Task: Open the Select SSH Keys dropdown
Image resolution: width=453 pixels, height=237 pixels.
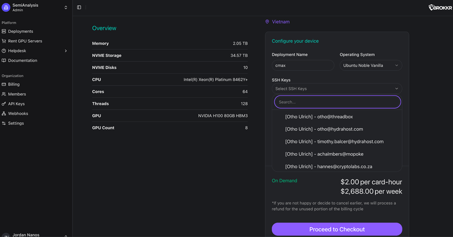Action: pos(336,89)
